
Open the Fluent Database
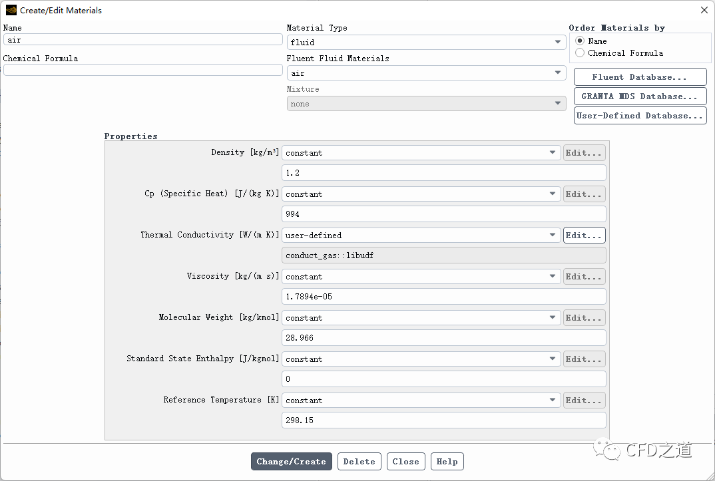pos(639,77)
